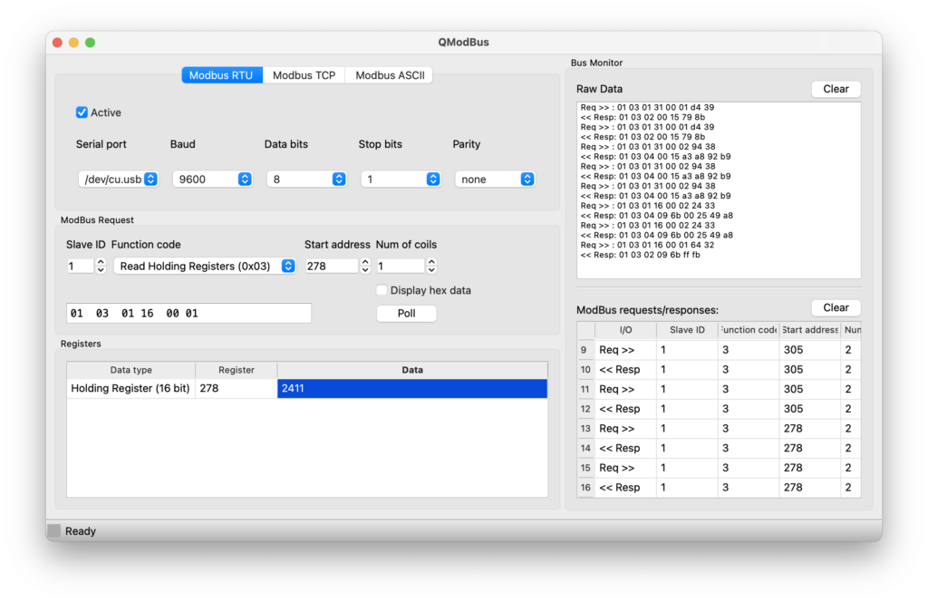Open the Modbus RTU tab
The image size is (928, 602).
[221, 75]
